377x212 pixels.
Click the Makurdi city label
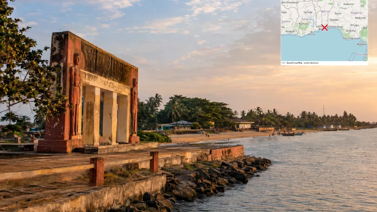[x=360, y=18]
